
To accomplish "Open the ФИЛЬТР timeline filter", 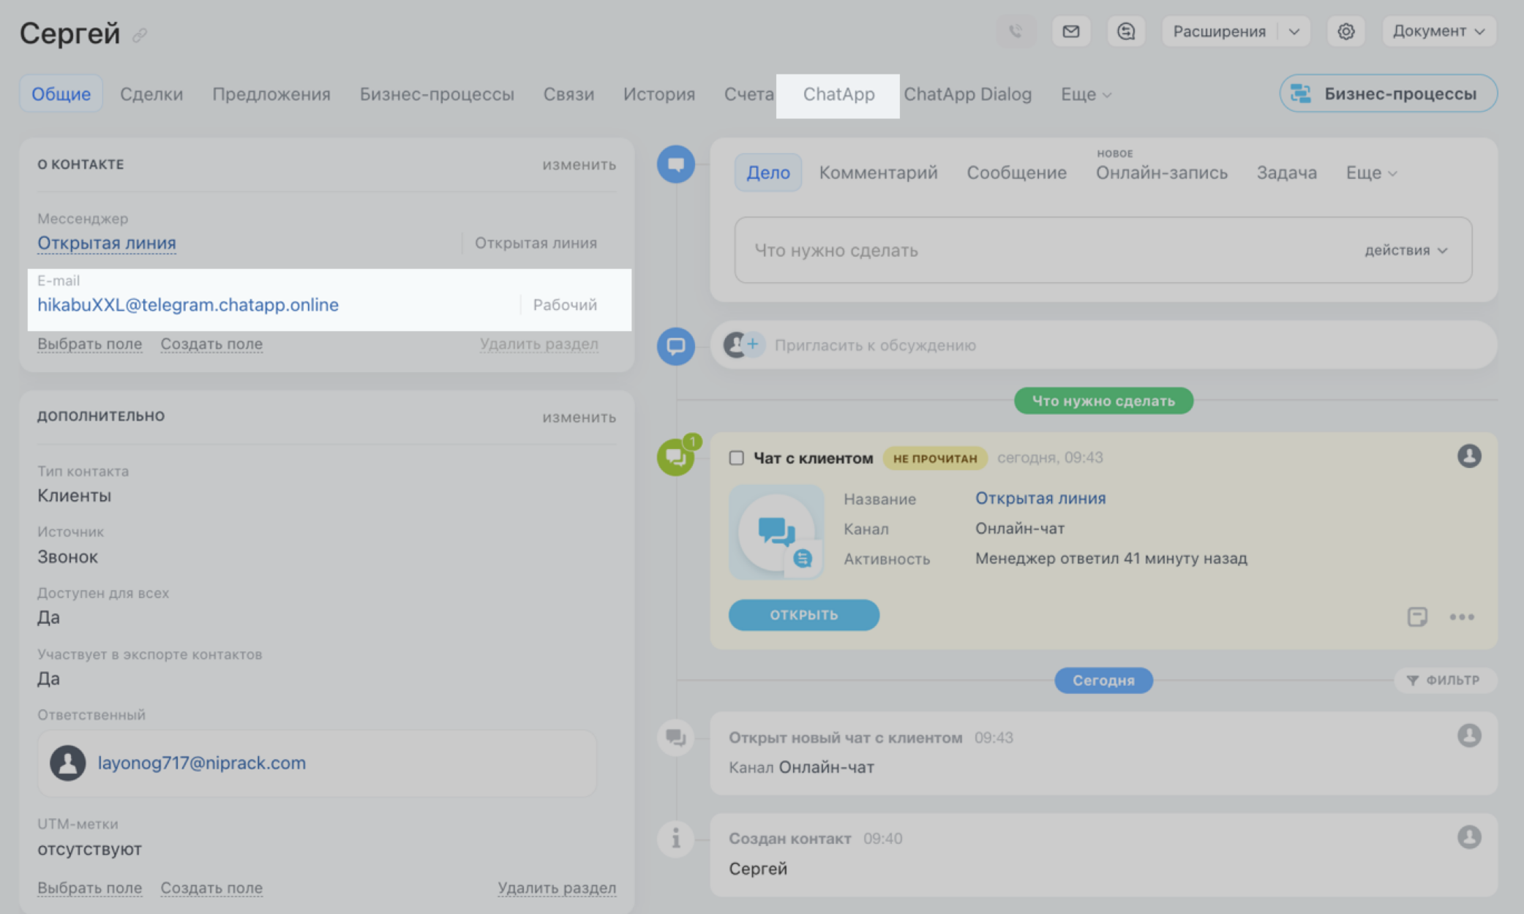I will pos(1444,680).
